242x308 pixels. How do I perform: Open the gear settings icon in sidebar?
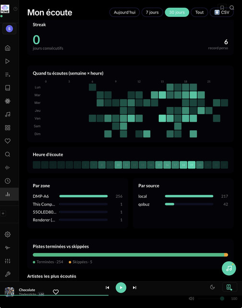click(8, 234)
